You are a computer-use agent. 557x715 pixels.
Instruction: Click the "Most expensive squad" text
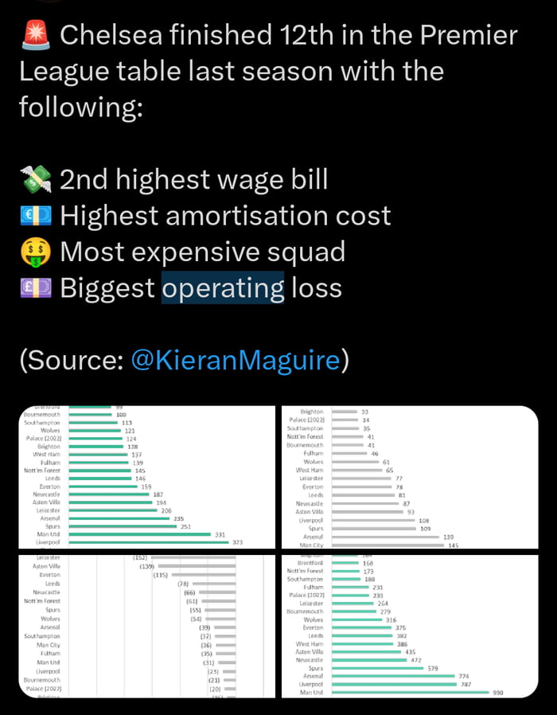[202, 252]
